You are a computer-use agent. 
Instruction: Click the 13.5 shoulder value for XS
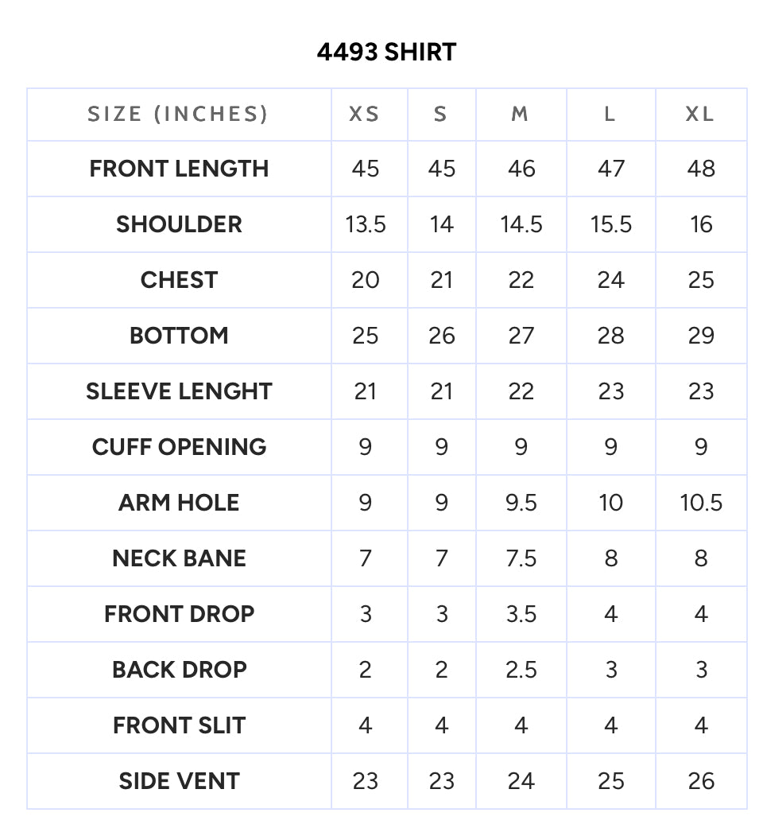pos(366,224)
